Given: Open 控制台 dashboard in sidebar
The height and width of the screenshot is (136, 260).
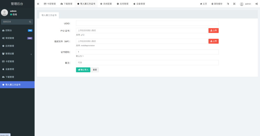Looking at the screenshot, I should point(17,30).
